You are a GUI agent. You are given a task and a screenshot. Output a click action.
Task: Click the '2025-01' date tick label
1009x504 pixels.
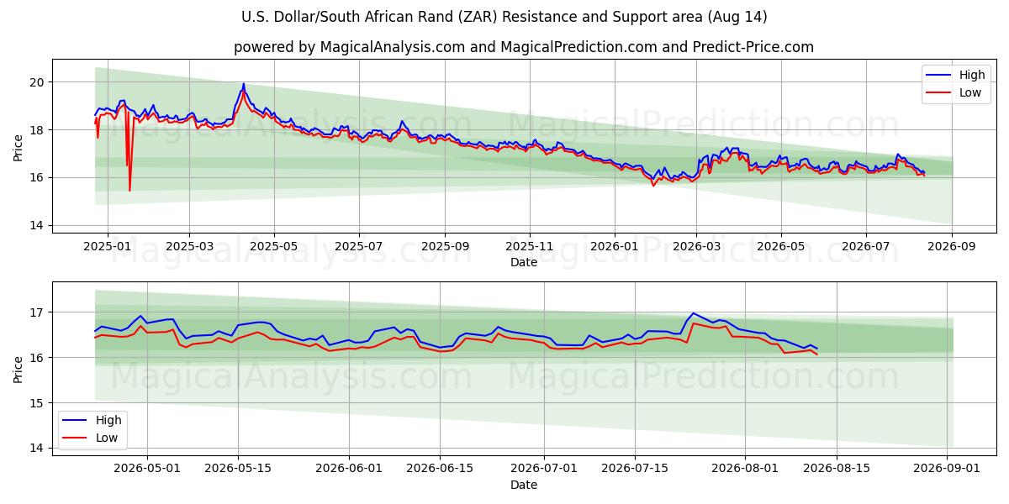(x=107, y=247)
